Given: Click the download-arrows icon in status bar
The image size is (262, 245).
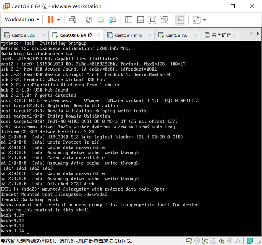Looking at the screenshot, I should pyautogui.click(x=238, y=241).
